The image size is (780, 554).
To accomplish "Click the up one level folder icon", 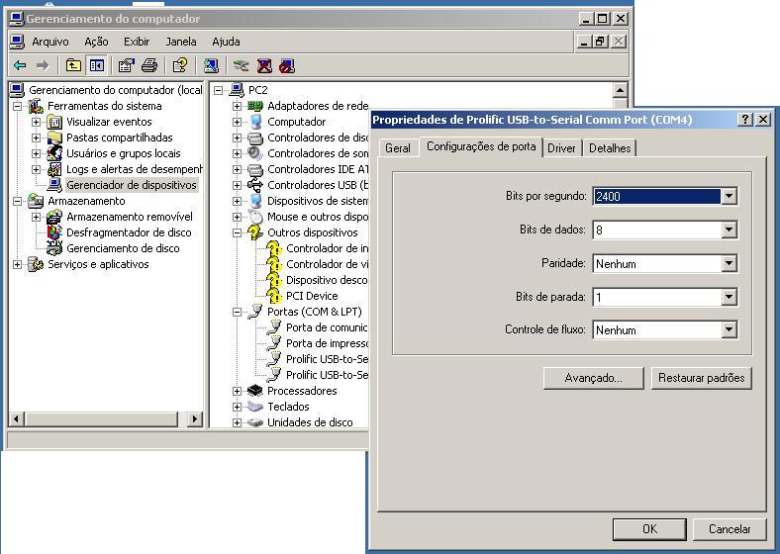I will 73,65.
